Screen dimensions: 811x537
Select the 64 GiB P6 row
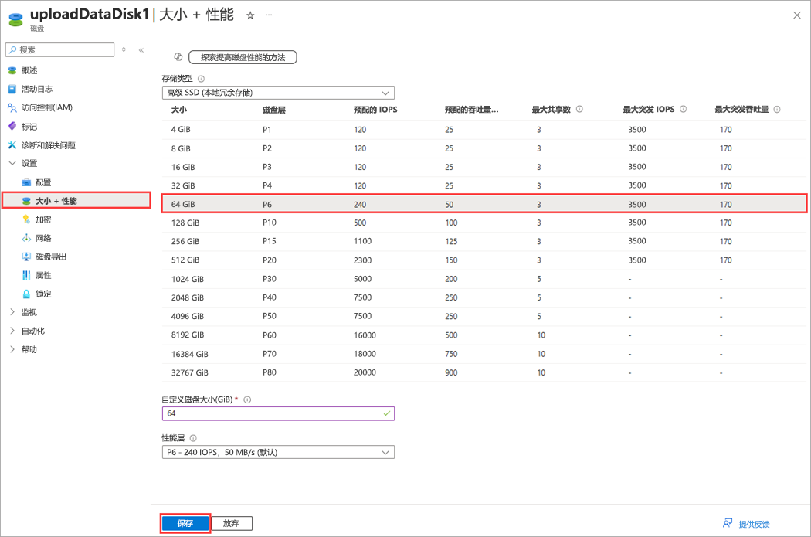[x=484, y=204]
